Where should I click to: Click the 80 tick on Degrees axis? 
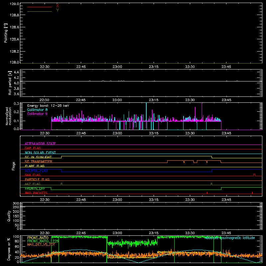point(17,241)
